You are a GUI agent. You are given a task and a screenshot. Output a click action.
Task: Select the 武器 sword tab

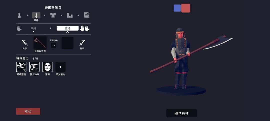(36, 15)
